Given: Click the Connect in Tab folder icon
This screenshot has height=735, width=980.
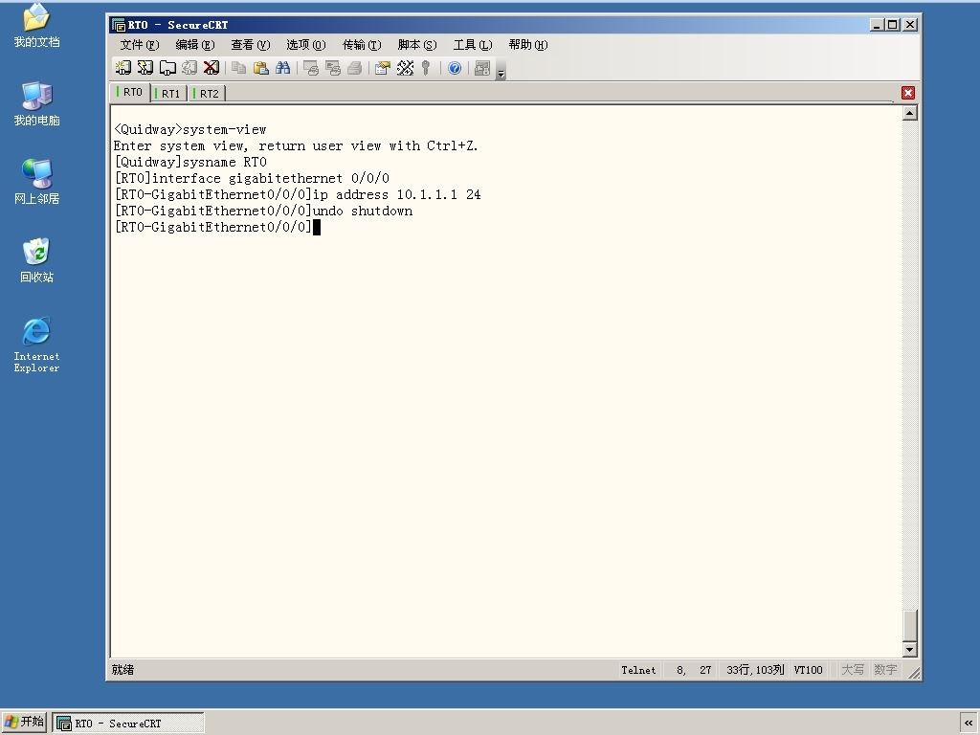Looking at the screenshot, I should pyautogui.click(x=167, y=68).
